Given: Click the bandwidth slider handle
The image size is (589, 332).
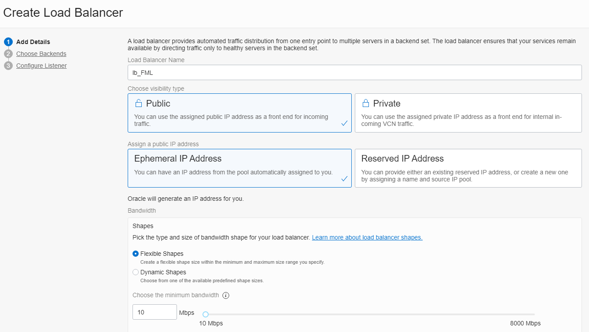Looking at the screenshot, I should [x=205, y=314].
